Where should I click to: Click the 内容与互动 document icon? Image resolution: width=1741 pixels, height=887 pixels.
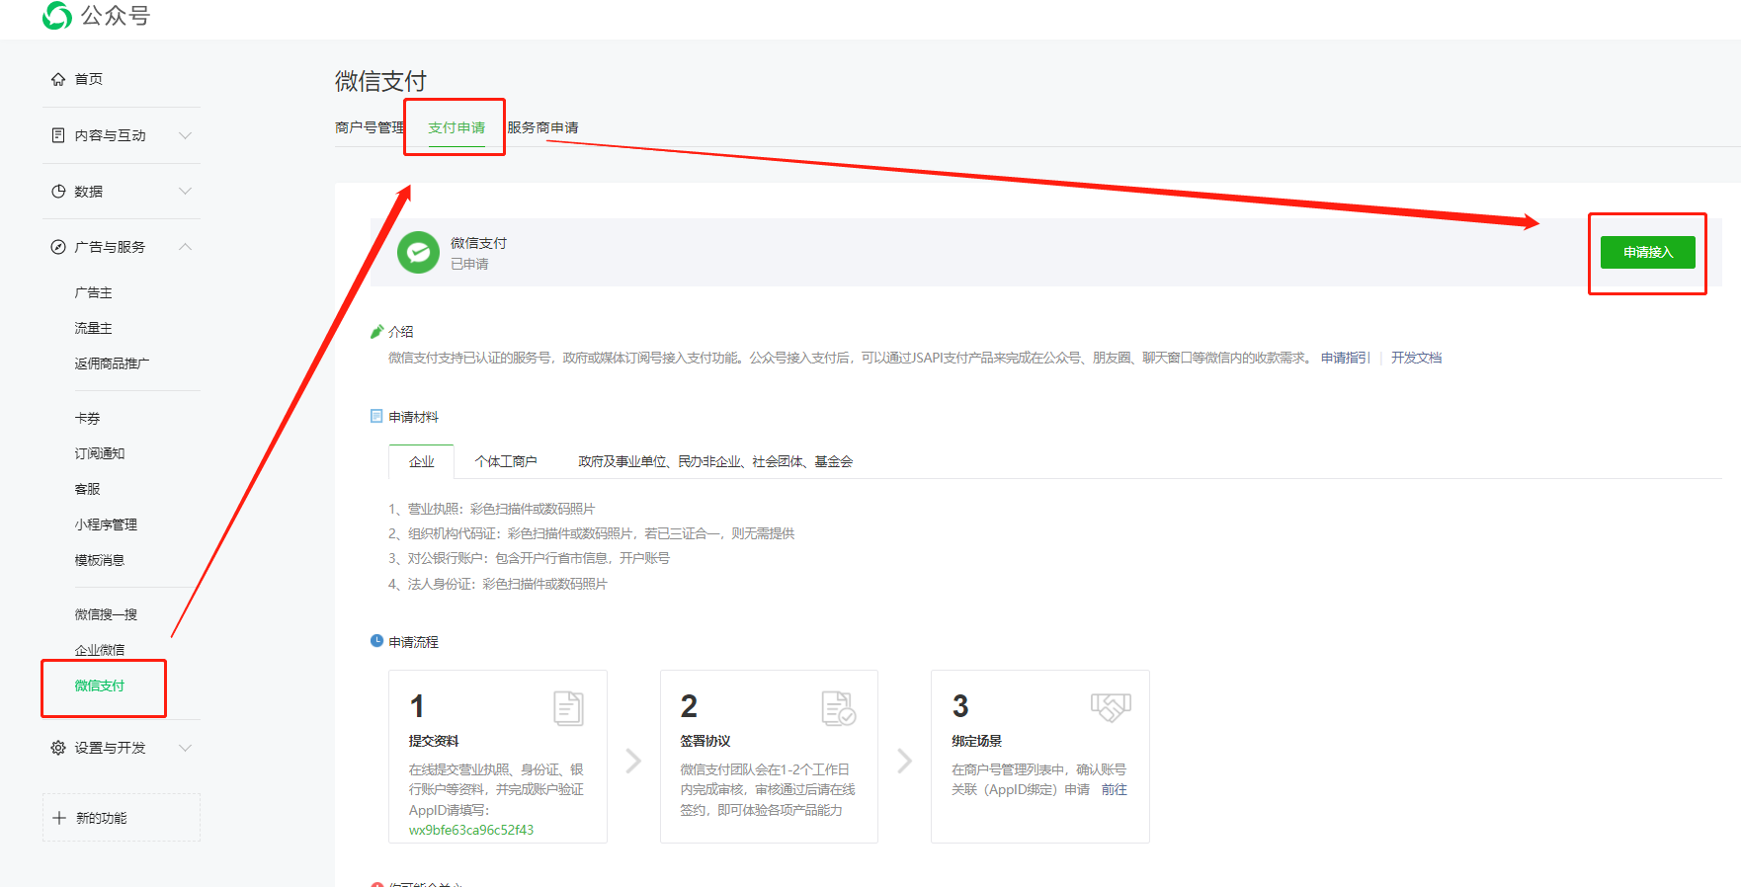[58, 135]
